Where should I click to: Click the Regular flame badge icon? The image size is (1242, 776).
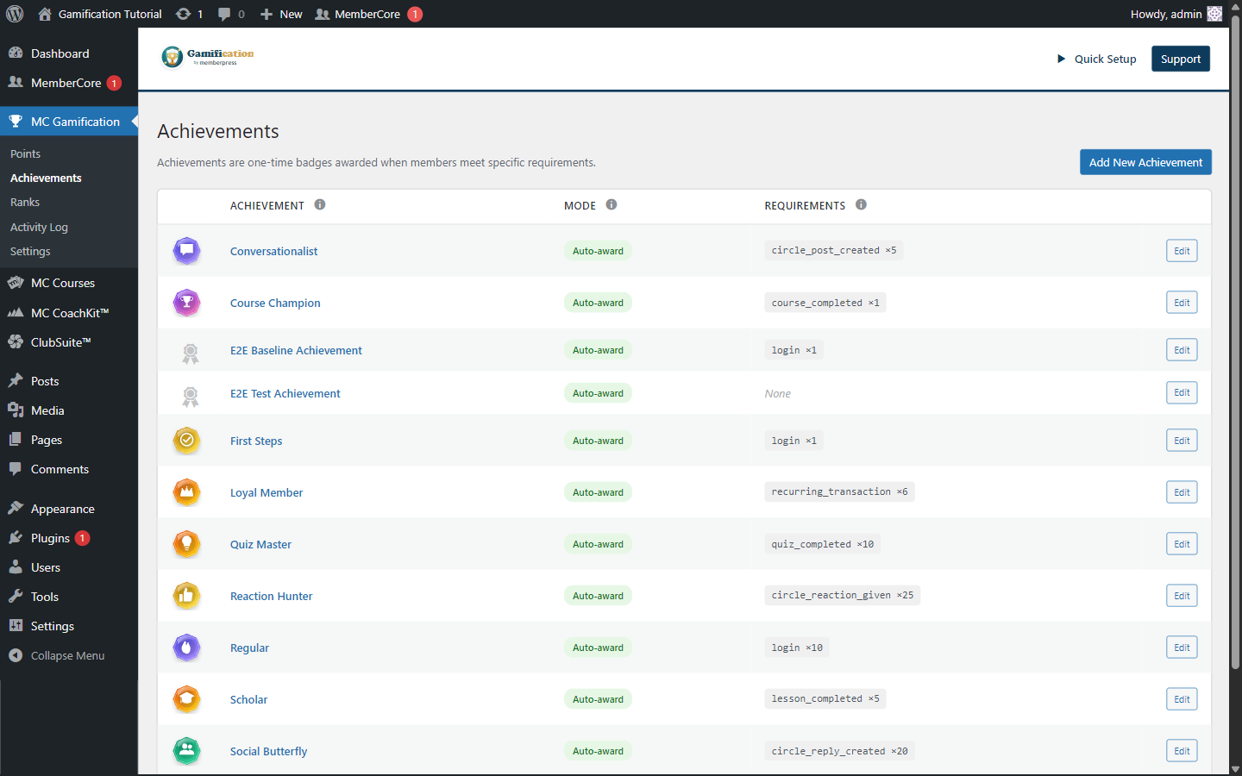[186, 648]
